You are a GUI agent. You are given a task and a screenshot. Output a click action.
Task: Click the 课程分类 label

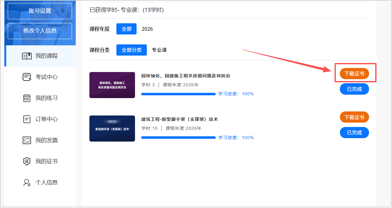[100, 50]
